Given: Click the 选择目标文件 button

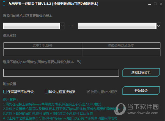Looking at the screenshot, I should (x=141, y=73).
